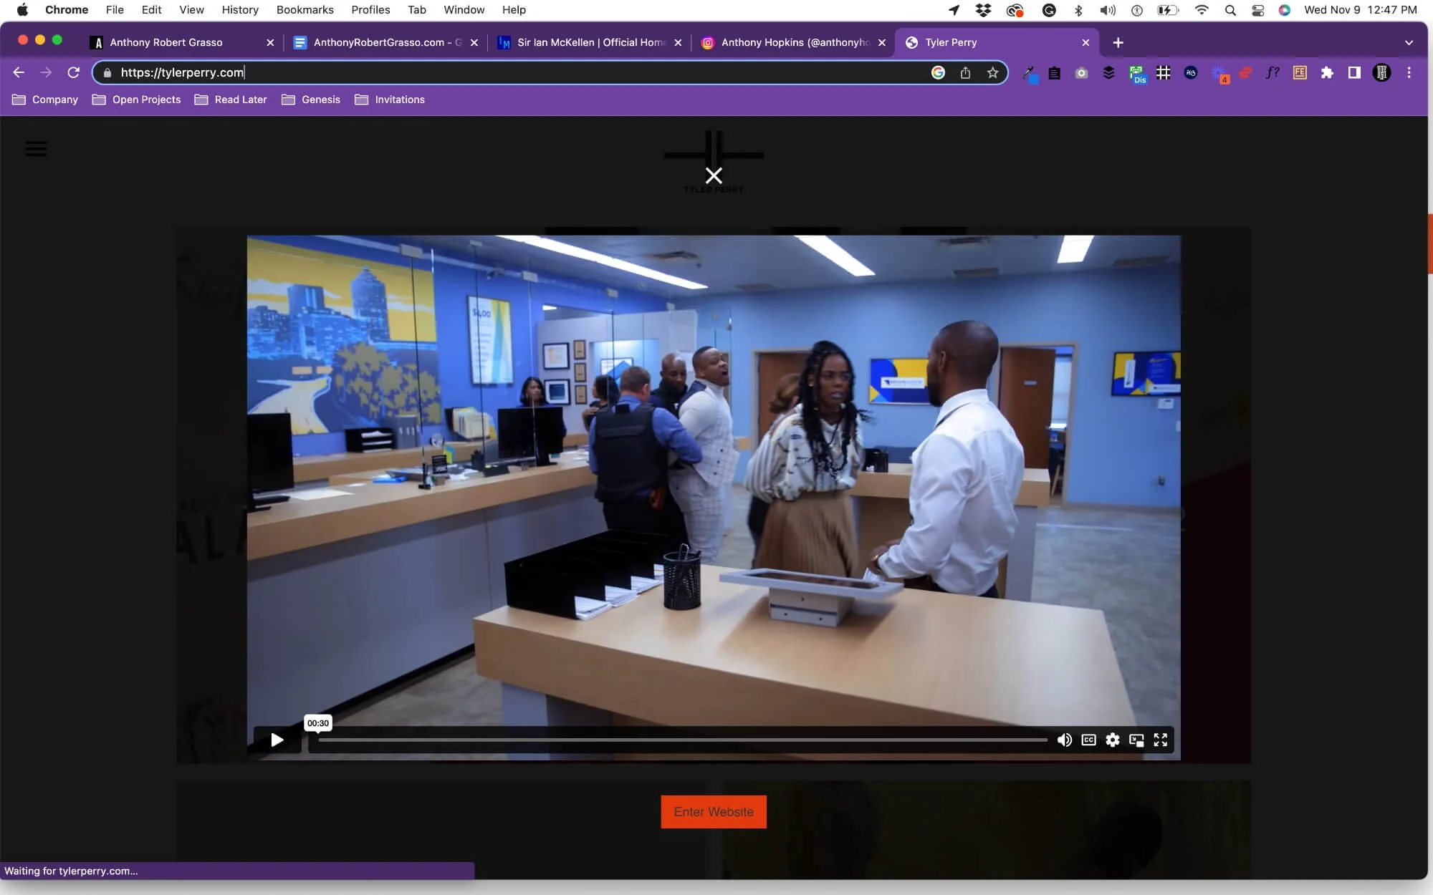Open the Read Later bookmarks folder
The width and height of the screenshot is (1433, 895).
coord(231,100)
